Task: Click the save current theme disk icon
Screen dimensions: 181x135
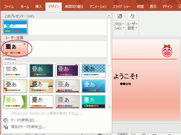Action: tap(6, 127)
